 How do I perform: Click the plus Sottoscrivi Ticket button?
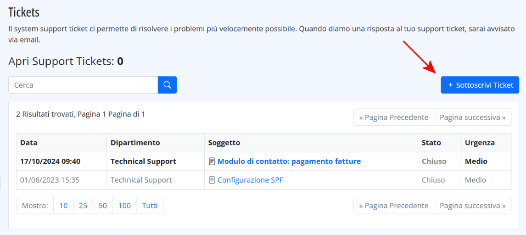point(480,85)
